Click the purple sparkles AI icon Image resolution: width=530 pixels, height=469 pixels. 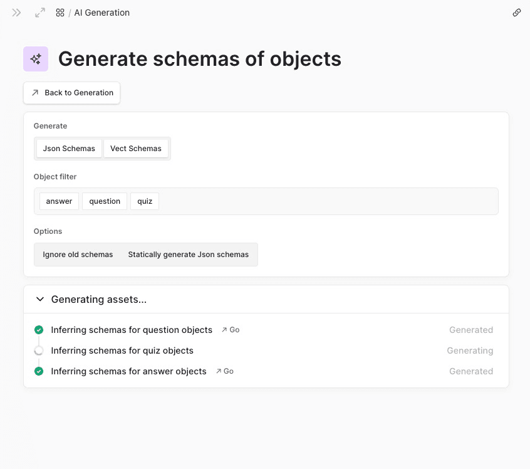36,59
